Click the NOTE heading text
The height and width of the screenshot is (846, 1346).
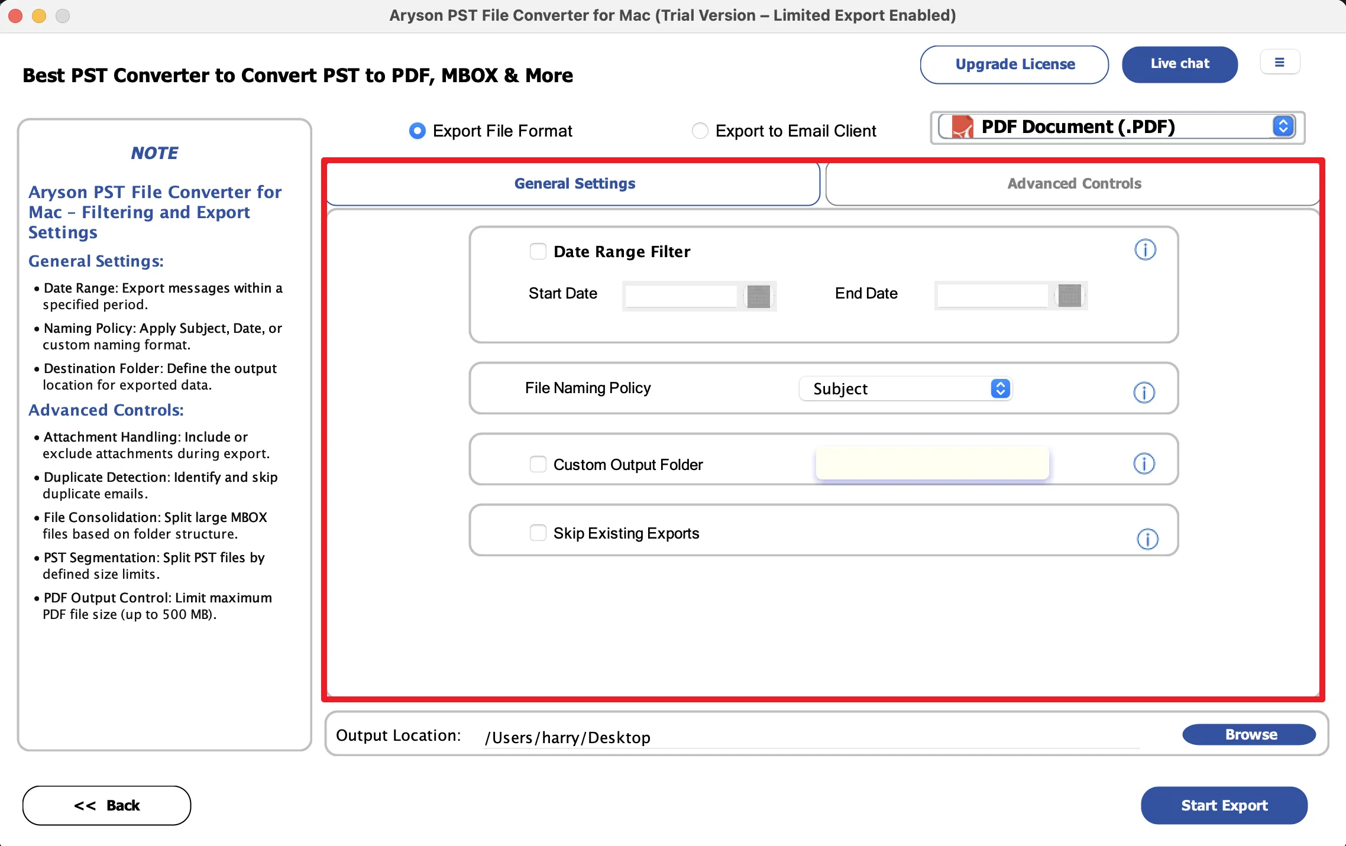point(154,153)
